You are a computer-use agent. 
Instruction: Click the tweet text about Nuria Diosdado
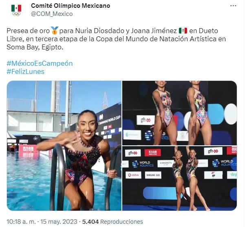(116, 39)
